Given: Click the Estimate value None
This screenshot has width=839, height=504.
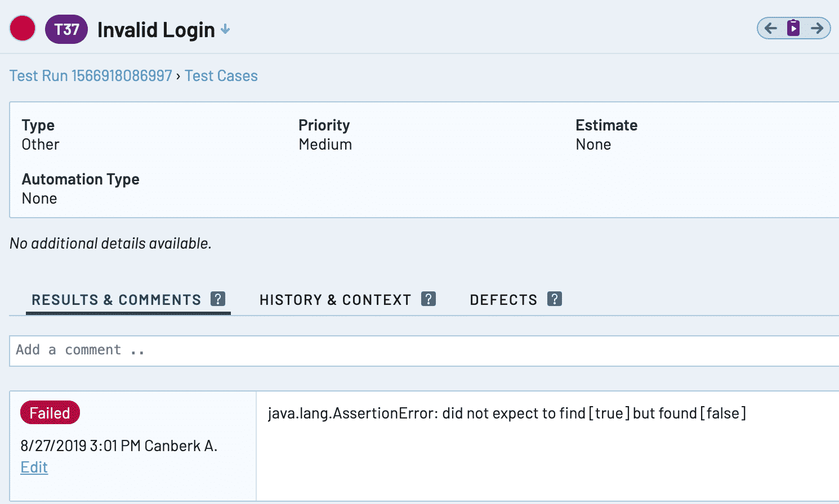Looking at the screenshot, I should [593, 145].
